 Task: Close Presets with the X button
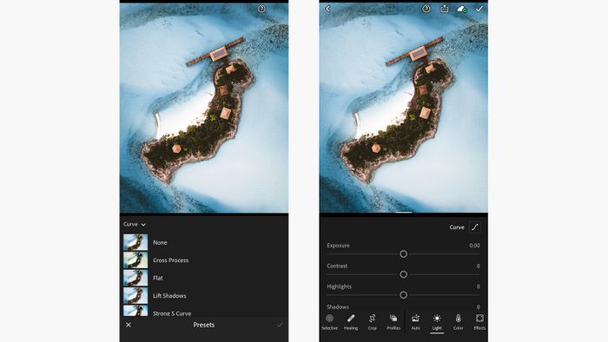click(129, 325)
